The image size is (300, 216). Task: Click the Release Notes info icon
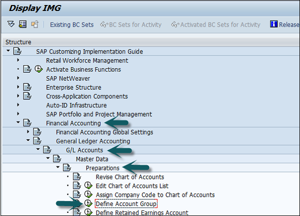[x=273, y=25]
